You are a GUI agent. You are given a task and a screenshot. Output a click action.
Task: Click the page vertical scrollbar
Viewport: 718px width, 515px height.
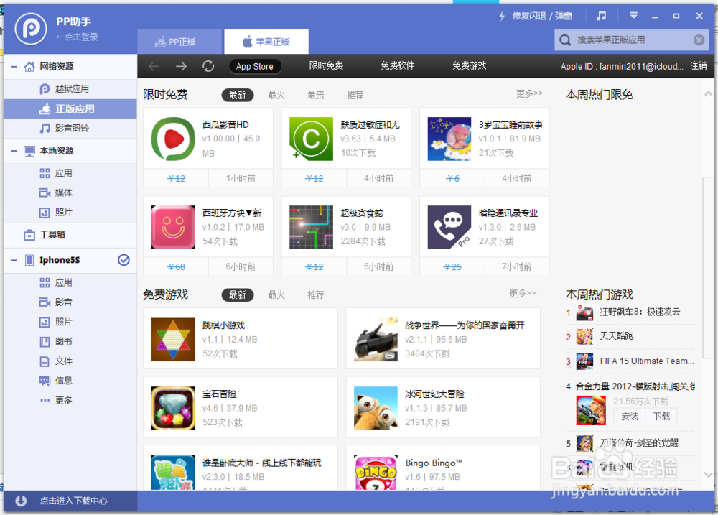[x=708, y=267]
